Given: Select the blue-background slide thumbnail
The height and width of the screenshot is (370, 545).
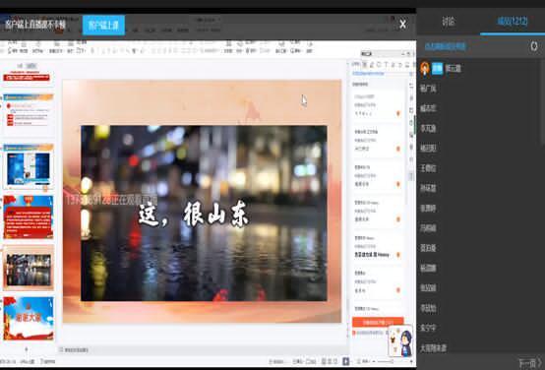Looking at the screenshot, I should (x=29, y=166).
